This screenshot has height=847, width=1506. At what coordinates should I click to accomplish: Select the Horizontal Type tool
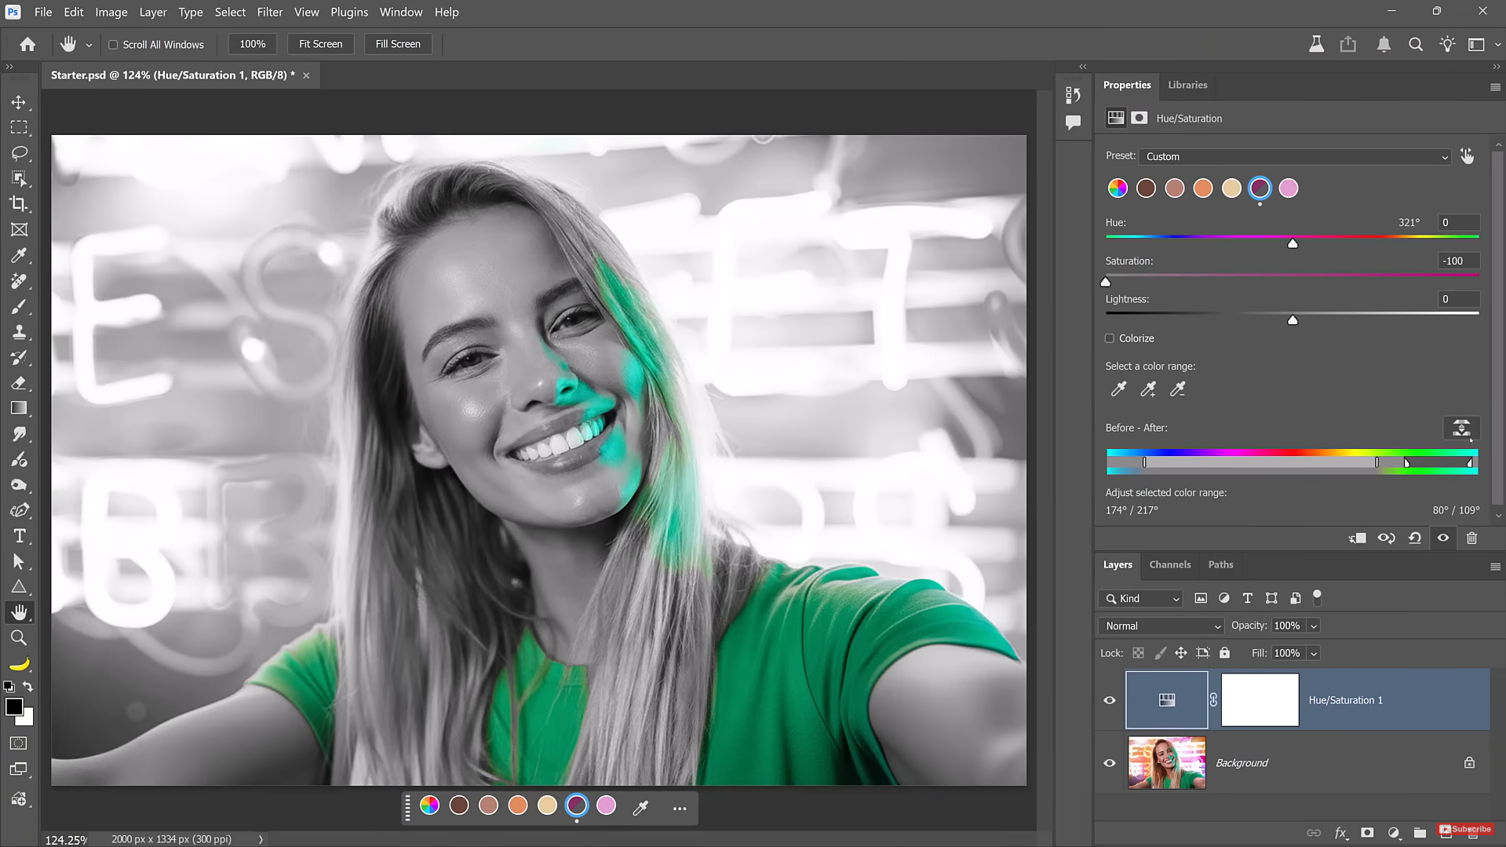click(x=20, y=536)
